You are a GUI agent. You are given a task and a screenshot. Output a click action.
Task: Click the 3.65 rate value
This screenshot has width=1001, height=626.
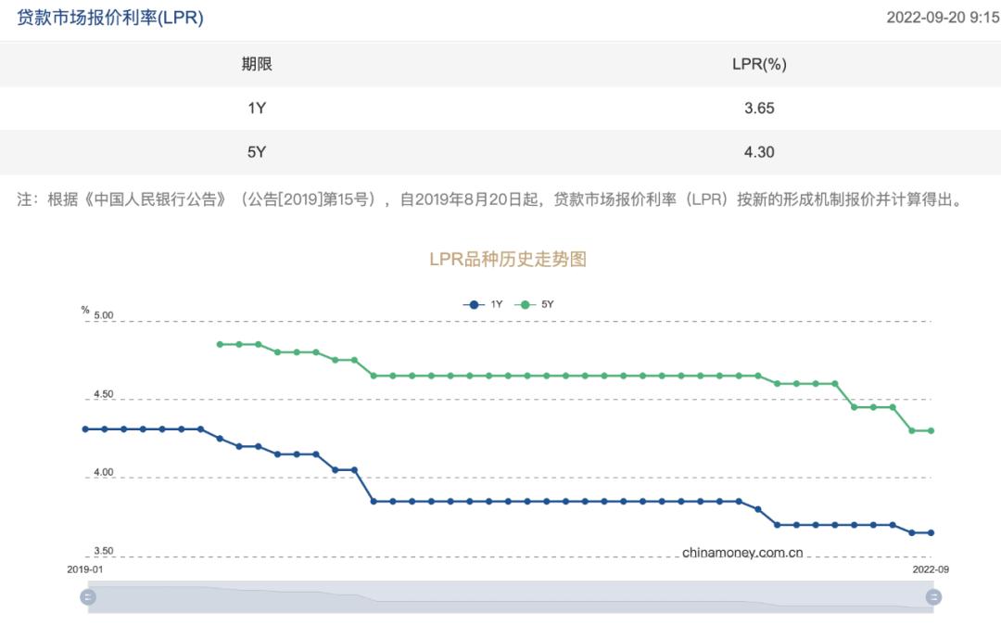tap(759, 108)
